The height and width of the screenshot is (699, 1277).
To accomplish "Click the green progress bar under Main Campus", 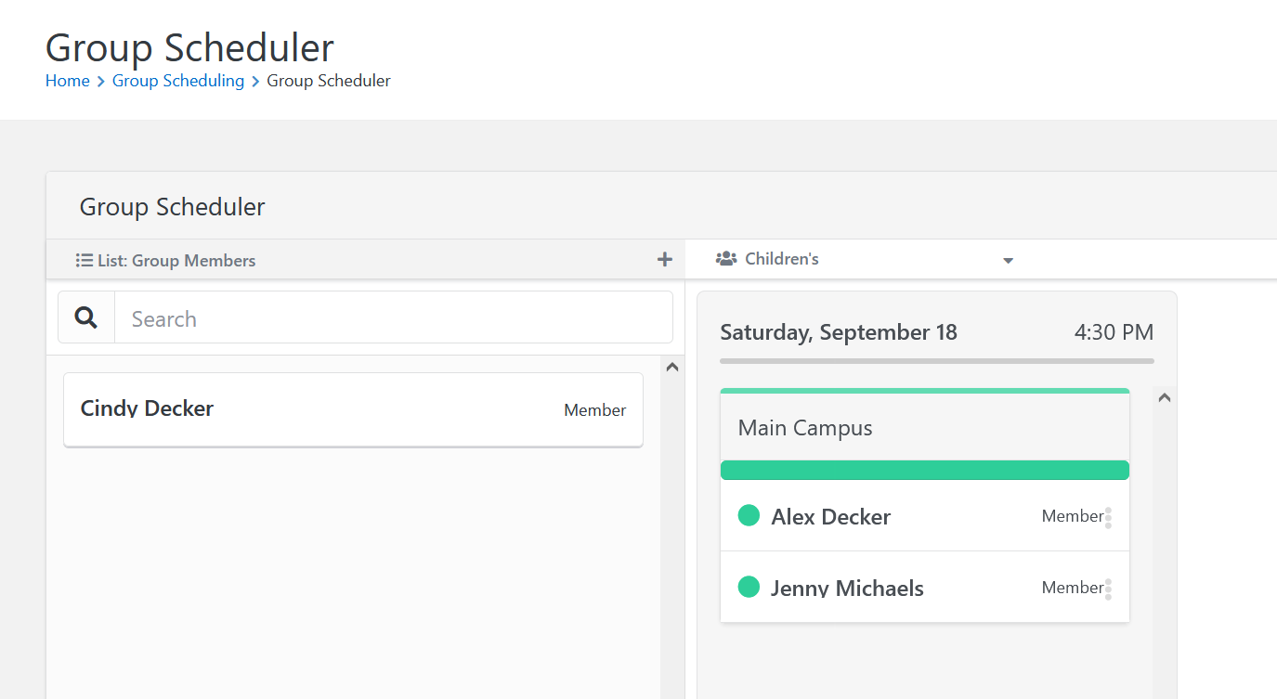I will click(924, 470).
